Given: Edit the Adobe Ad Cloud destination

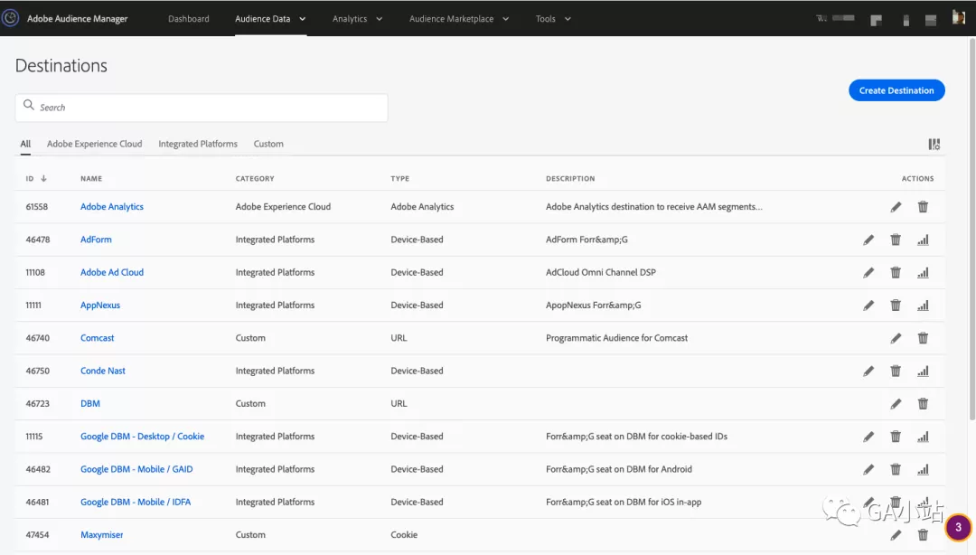Looking at the screenshot, I should pos(868,272).
